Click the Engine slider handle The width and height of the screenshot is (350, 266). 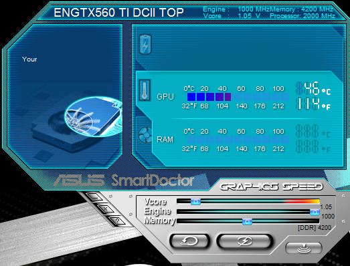point(315,212)
